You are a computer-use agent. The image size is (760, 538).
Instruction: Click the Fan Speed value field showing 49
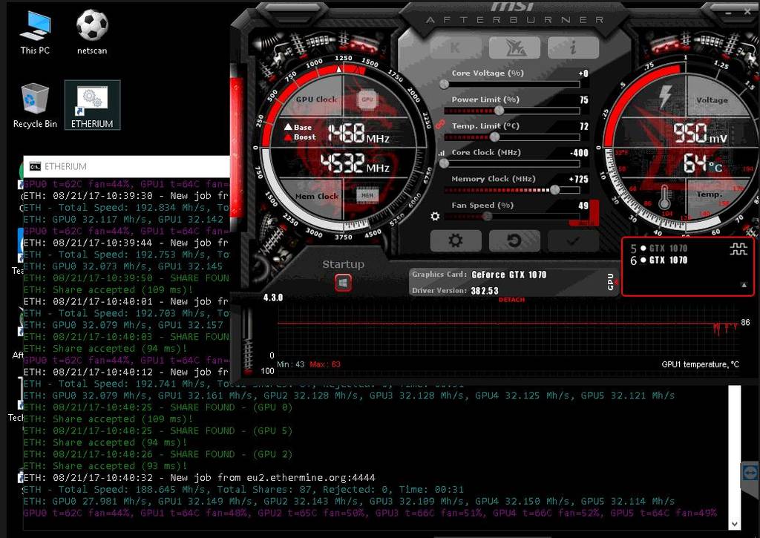(583, 206)
